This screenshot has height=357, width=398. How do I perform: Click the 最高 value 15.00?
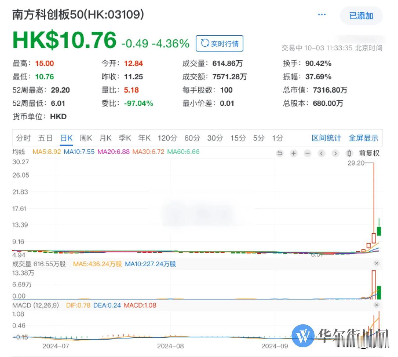(44, 63)
